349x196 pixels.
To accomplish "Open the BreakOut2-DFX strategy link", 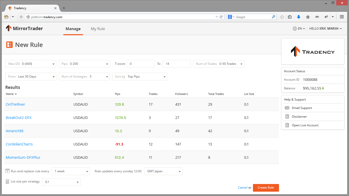I will 19,118.
